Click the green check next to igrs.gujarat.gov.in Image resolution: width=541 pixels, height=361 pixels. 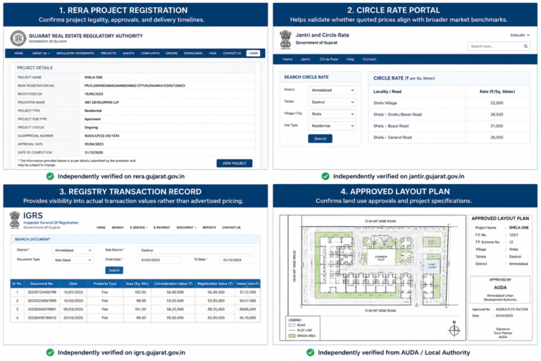(50, 353)
